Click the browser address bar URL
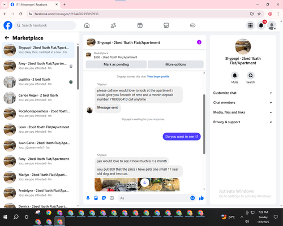The height and width of the screenshot is (226, 283). tap(66, 14)
